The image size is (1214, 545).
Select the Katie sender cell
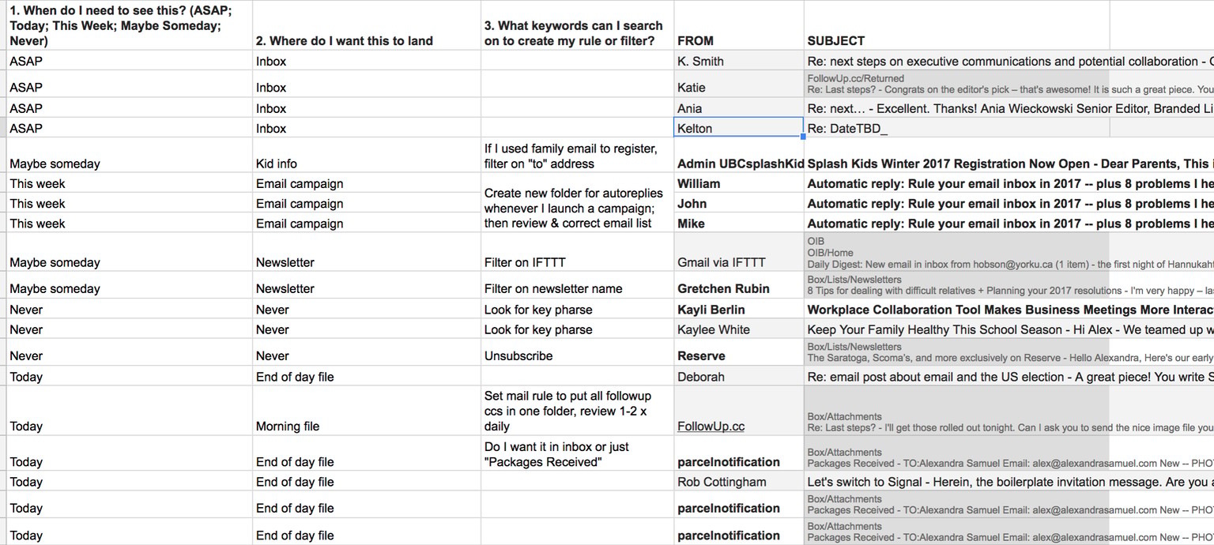point(739,85)
